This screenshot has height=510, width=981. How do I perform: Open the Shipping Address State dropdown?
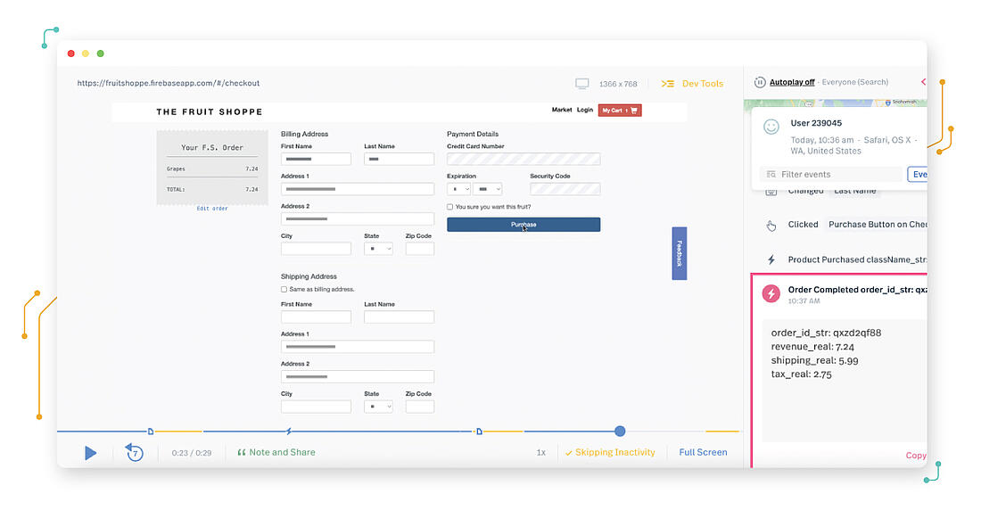[x=378, y=406]
